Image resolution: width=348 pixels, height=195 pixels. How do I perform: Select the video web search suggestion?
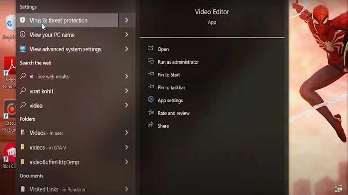point(75,105)
